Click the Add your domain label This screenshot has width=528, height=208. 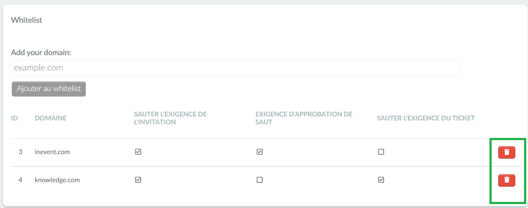coord(41,53)
